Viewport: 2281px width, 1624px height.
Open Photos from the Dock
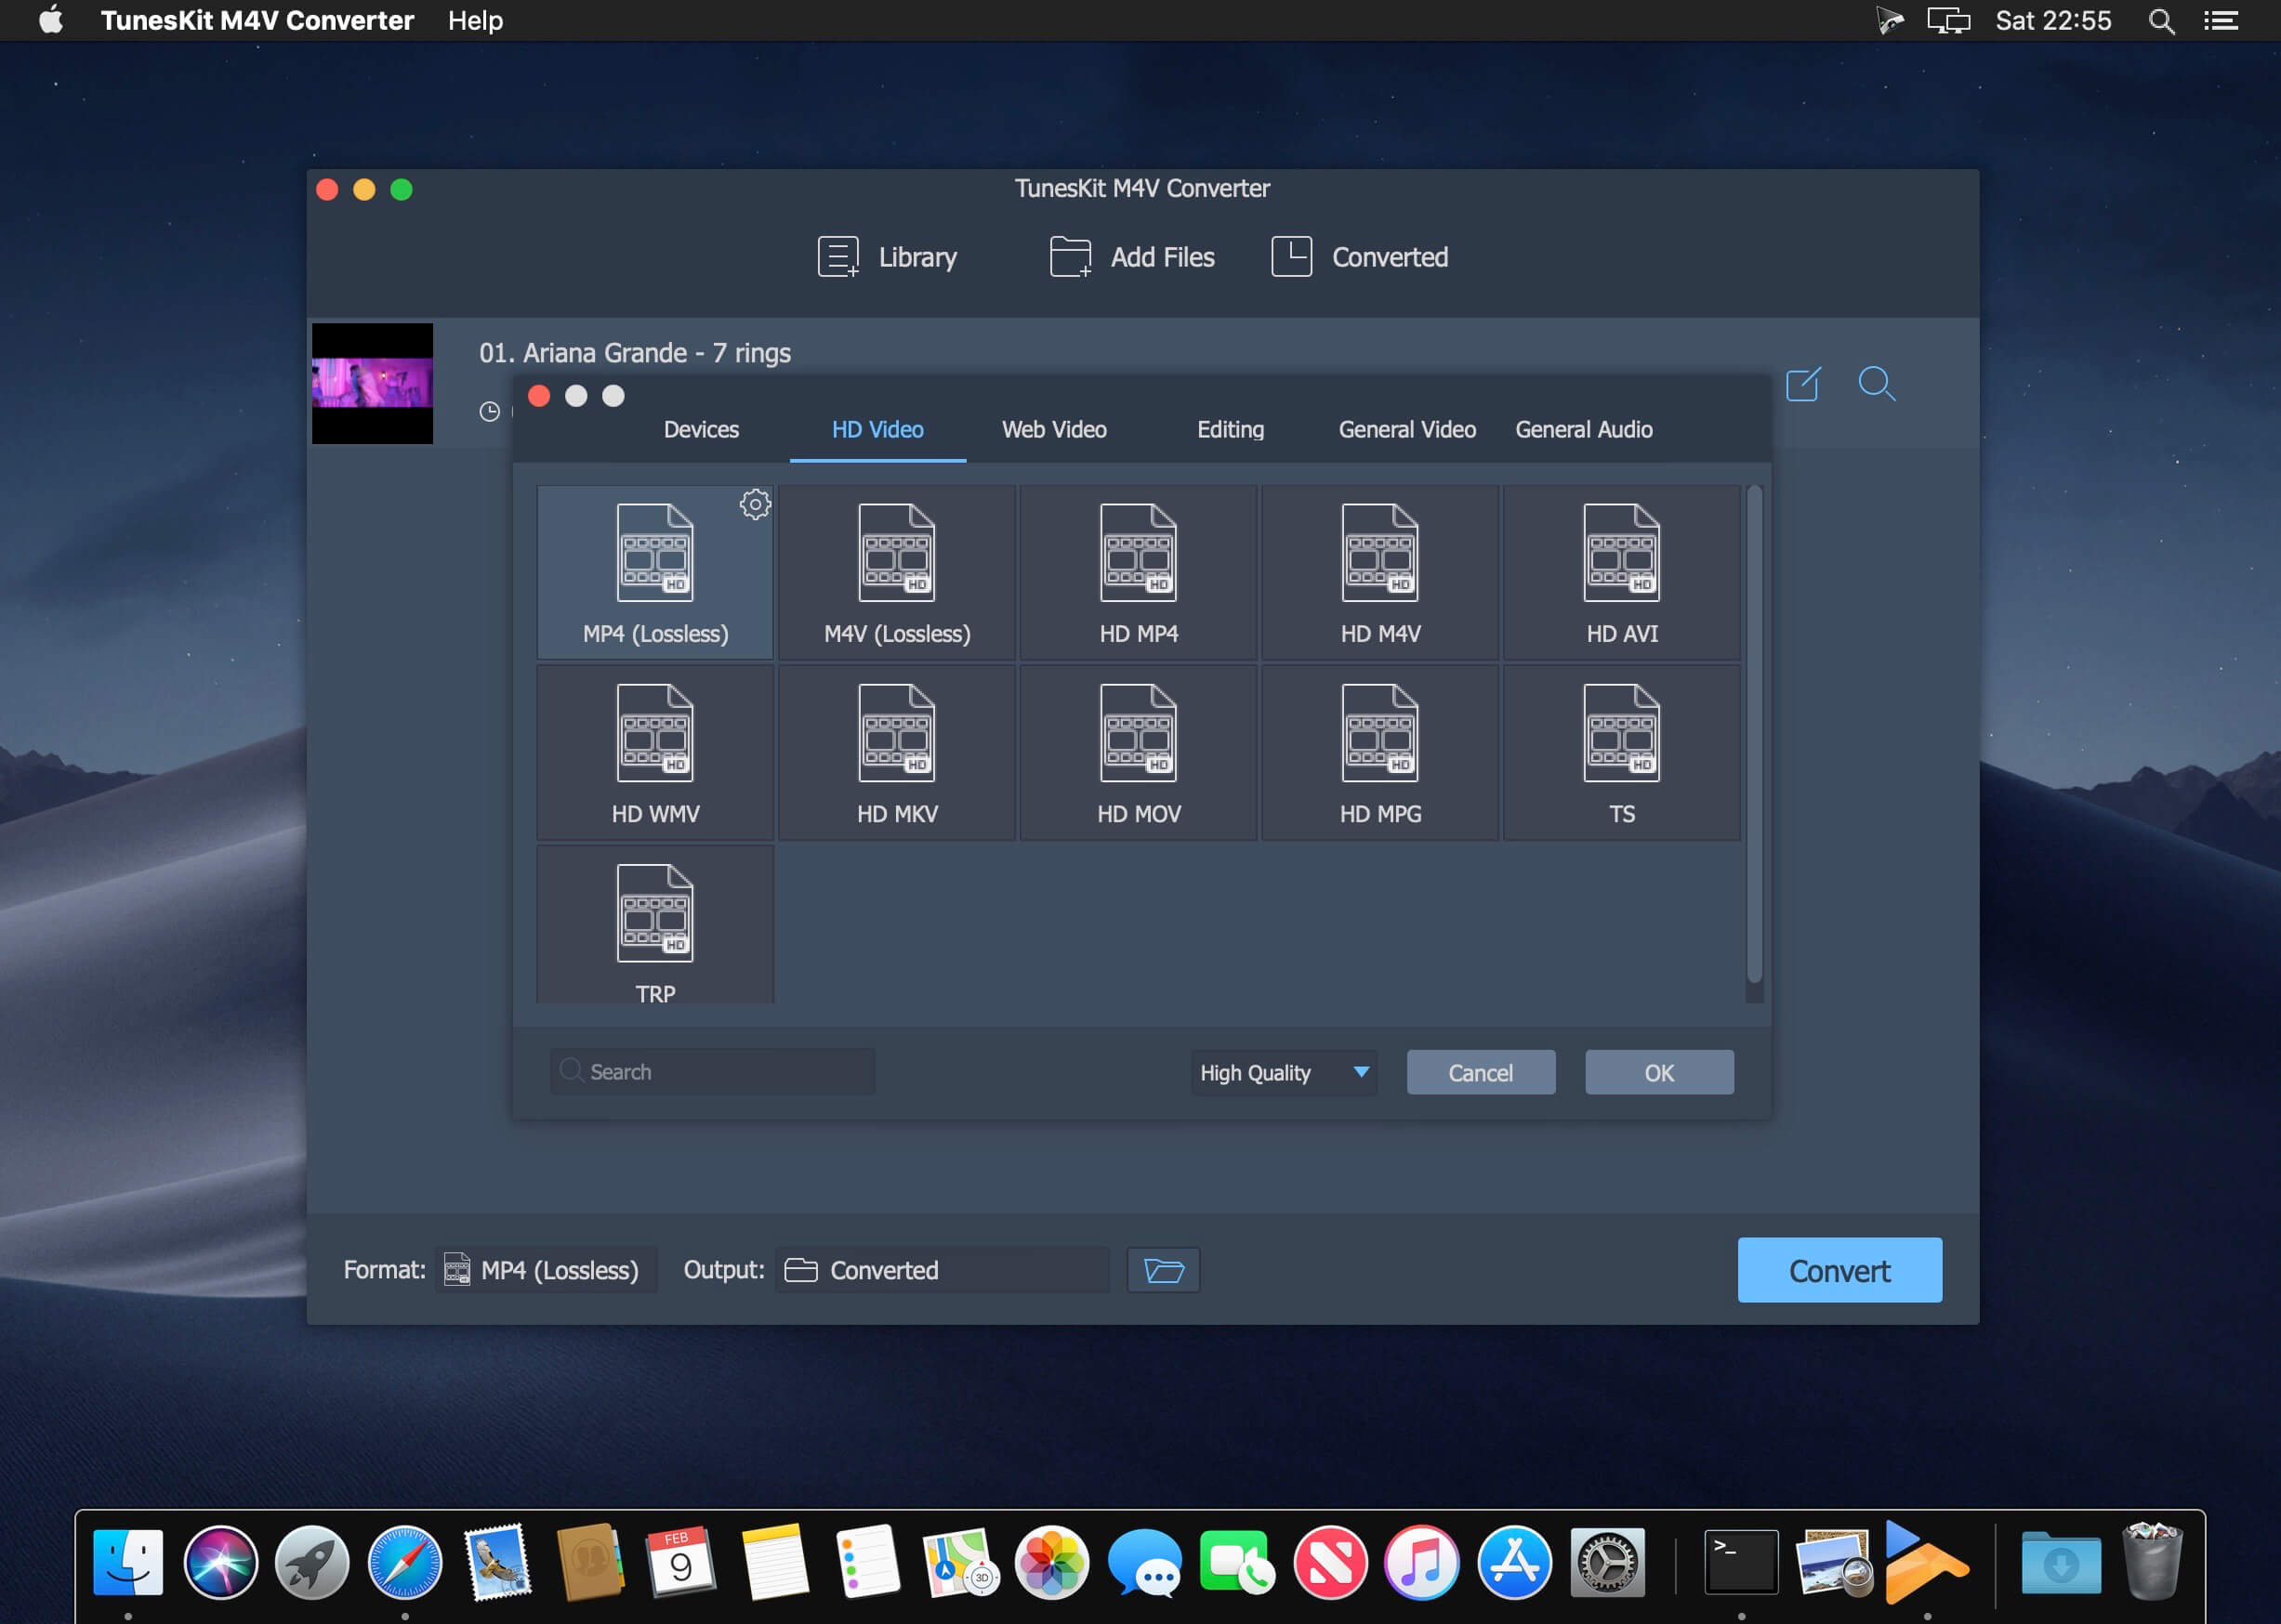(1051, 1561)
